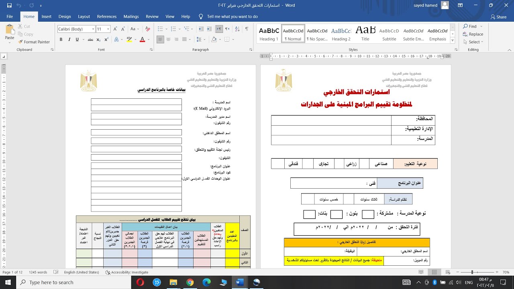Apply Superscript formatting

pyautogui.click(x=106, y=39)
